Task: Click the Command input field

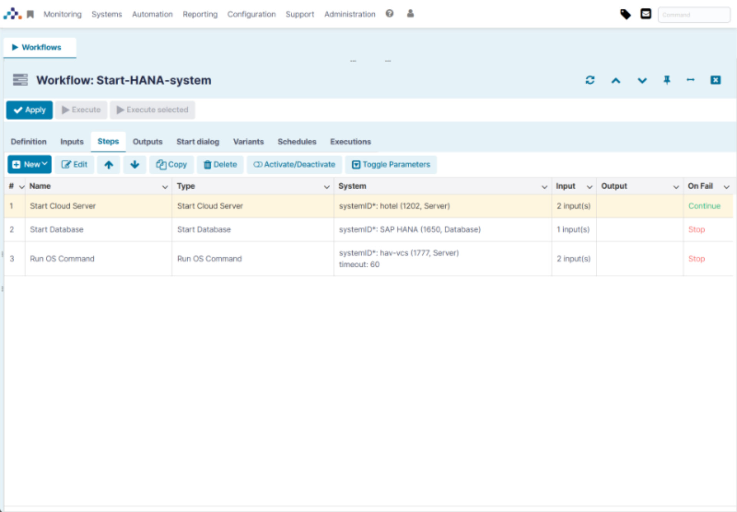Action: pos(694,15)
